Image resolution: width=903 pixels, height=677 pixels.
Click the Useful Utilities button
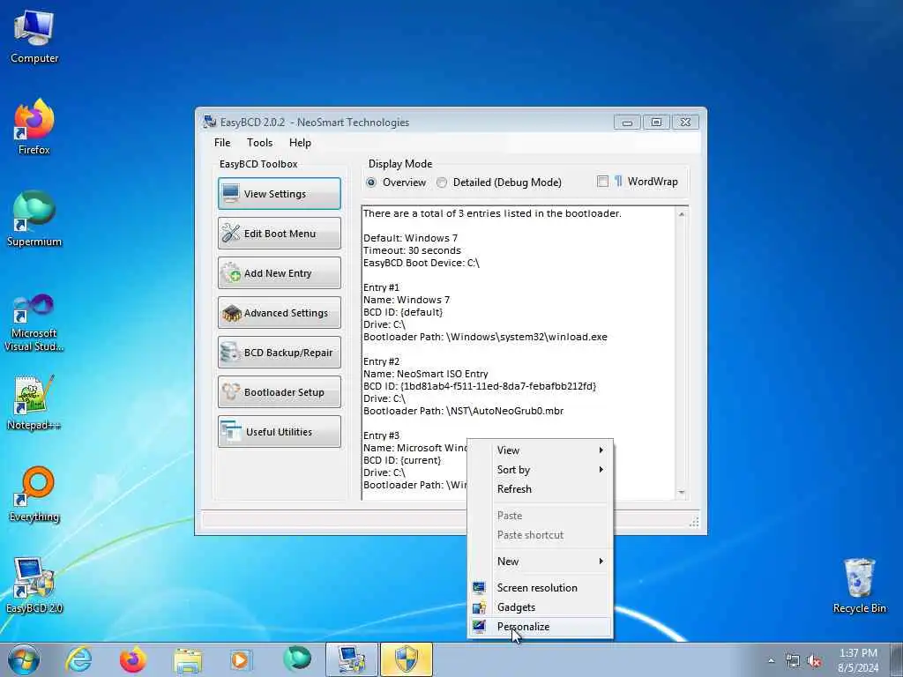click(280, 432)
